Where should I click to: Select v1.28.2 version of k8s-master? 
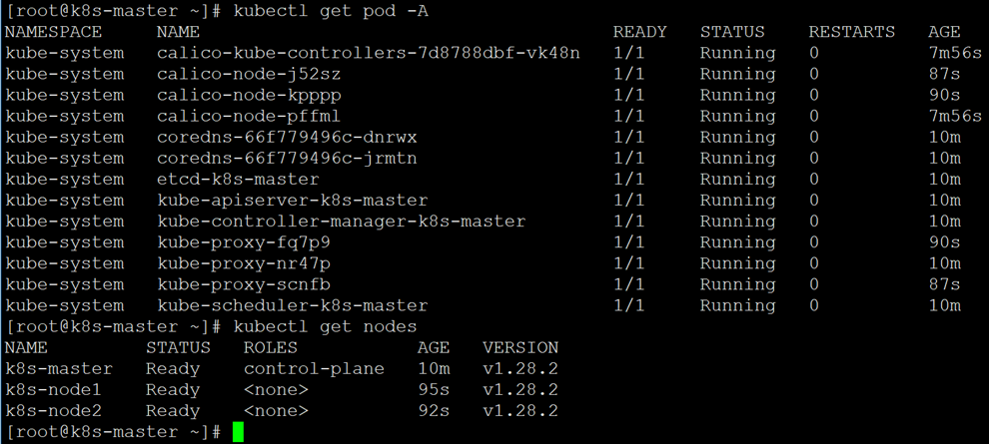click(520, 368)
